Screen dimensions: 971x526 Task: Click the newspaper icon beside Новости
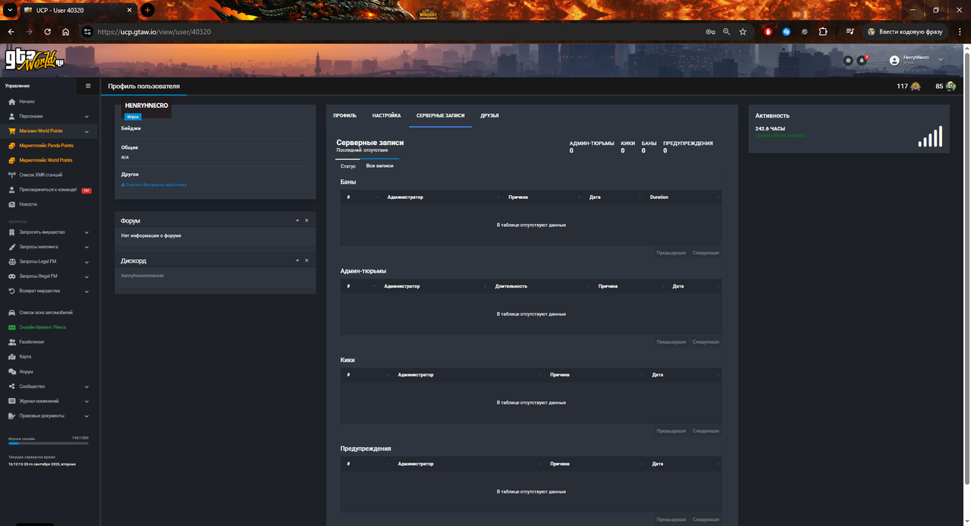pyautogui.click(x=11, y=204)
